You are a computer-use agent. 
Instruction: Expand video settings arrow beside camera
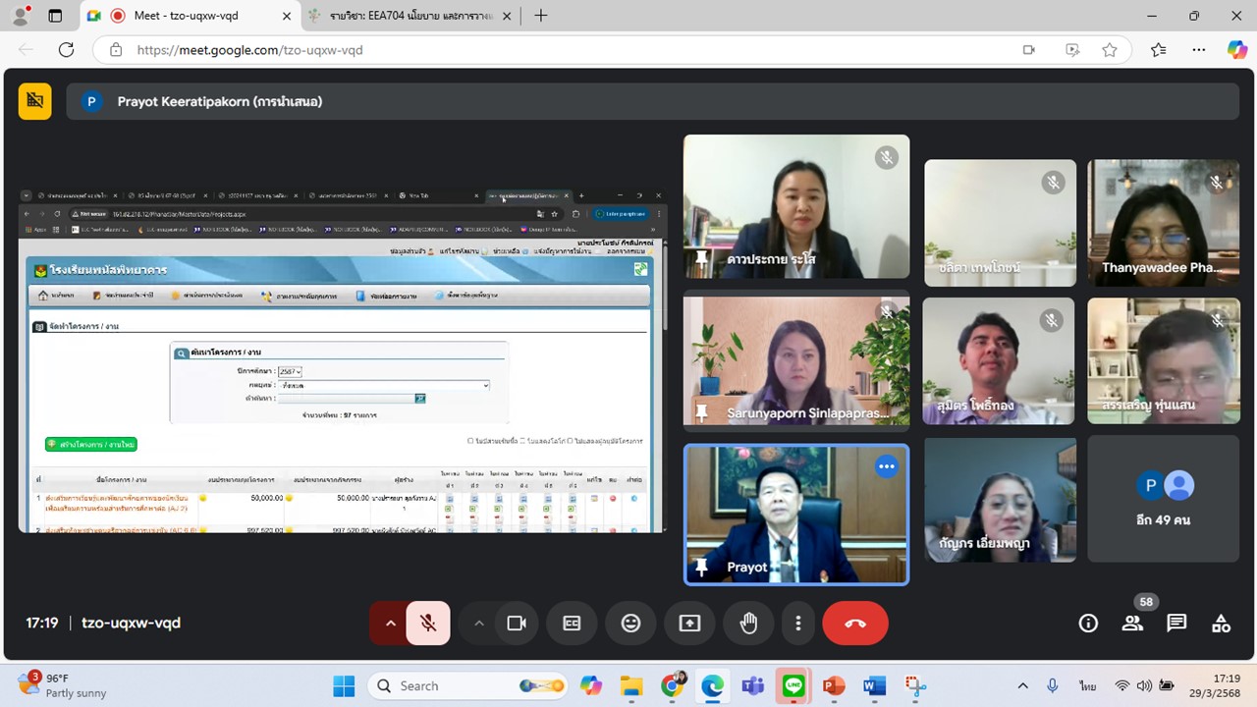coord(479,623)
